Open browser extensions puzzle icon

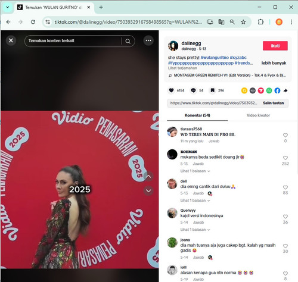pos(260,22)
